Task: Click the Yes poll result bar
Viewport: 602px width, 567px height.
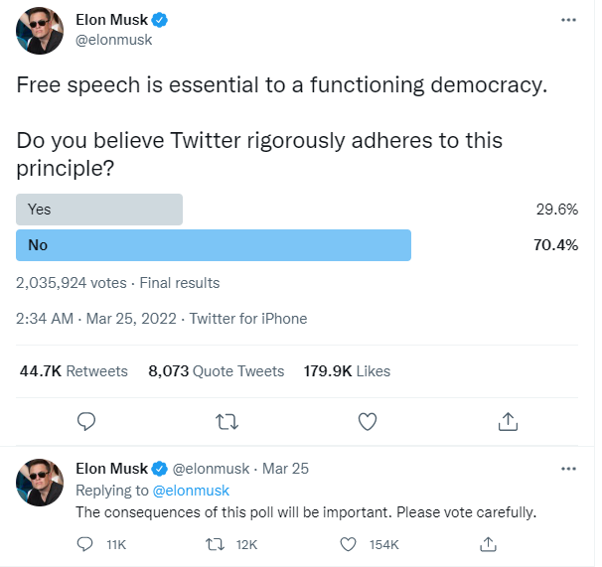Action: (99, 210)
